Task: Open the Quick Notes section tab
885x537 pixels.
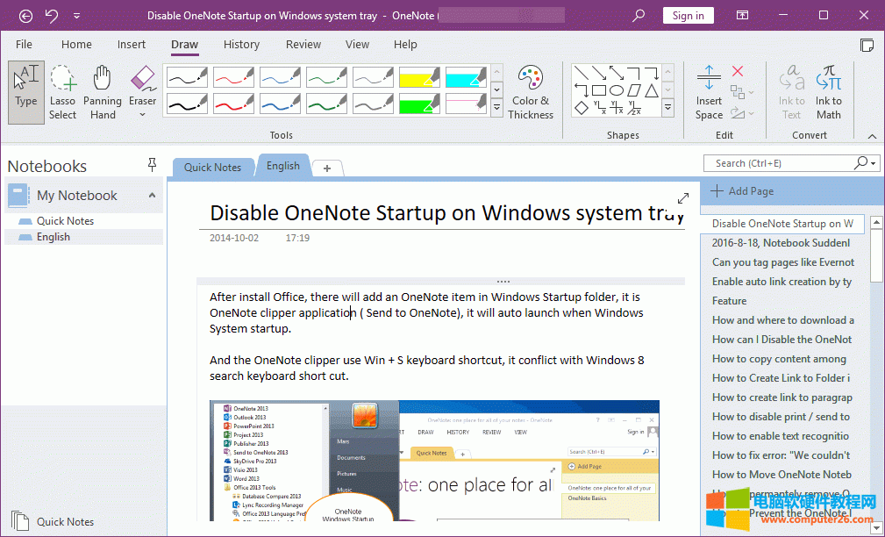Action: pyautogui.click(x=212, y=167)
